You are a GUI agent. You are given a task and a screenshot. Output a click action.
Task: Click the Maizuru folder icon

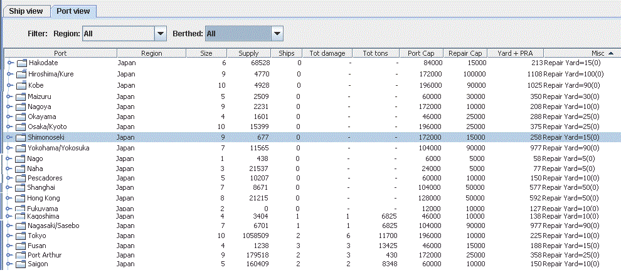(x=21, y=96)
